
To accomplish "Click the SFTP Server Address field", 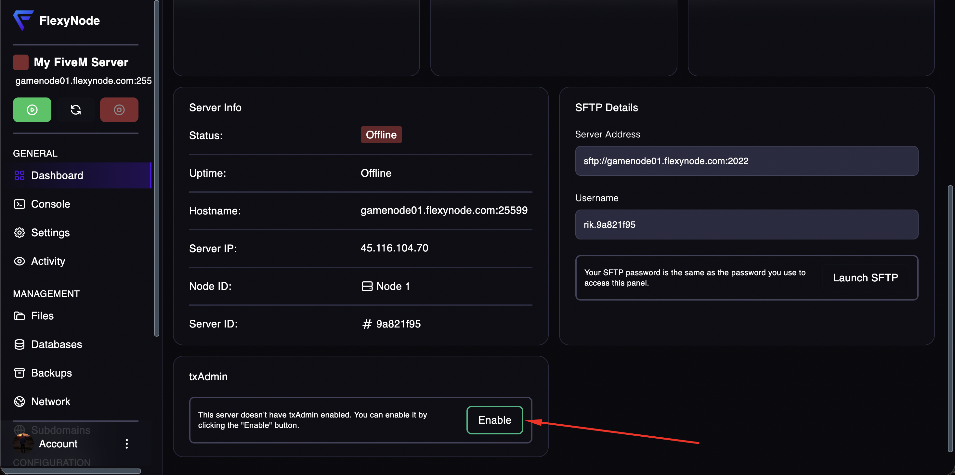I will 746,161.
